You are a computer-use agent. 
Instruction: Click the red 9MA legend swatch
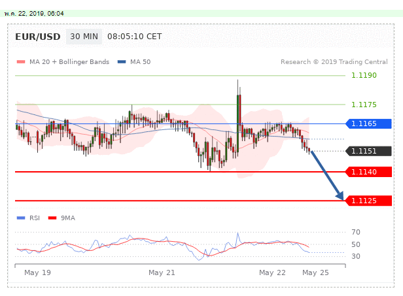click(x=52, y=218)
